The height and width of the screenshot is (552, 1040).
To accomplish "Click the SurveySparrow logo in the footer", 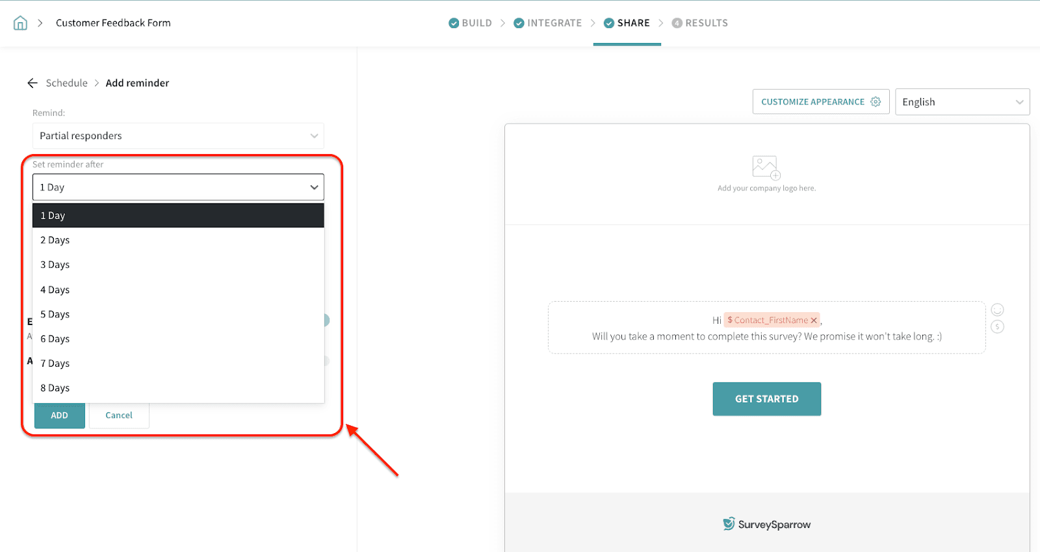I will tap(766, 524).
